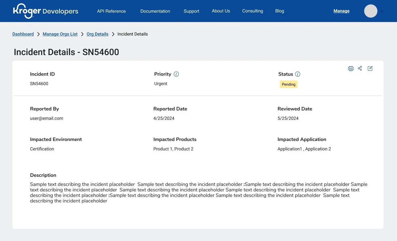Click the Certification environment value

pos(42,149)
